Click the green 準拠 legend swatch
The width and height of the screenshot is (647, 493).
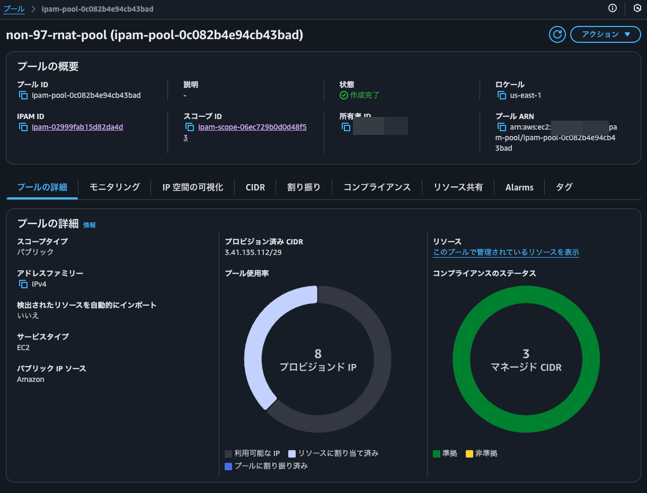[437, 453]
